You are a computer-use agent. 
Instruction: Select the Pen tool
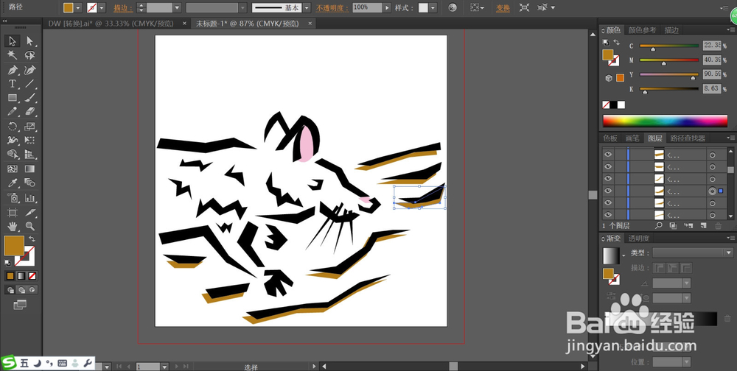[13, 70]
